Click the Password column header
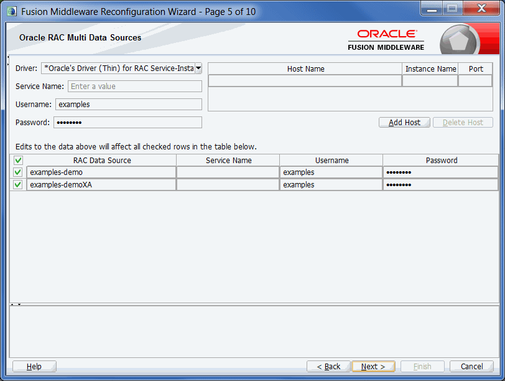 pyautogui.click(x=440, y=160)
